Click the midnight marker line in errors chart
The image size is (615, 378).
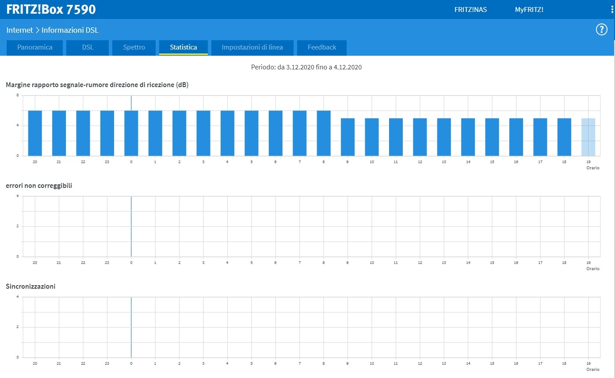(x=131, y=226)
